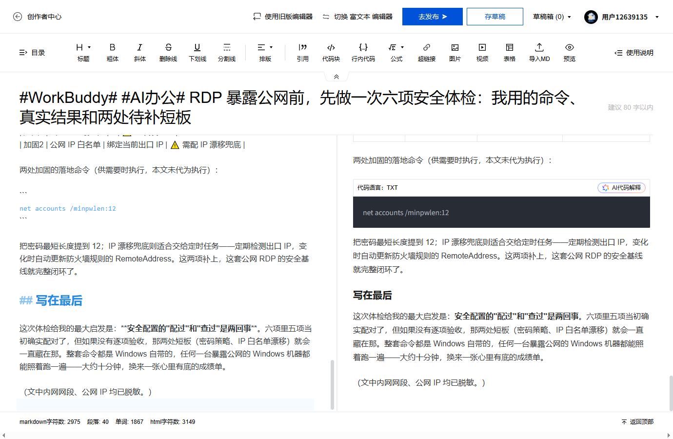Image resolution: width=673 pixels, height=439 pixels.
Task: Open article preview (预览)
Action: pyautogui.click(x=570, y=52)
